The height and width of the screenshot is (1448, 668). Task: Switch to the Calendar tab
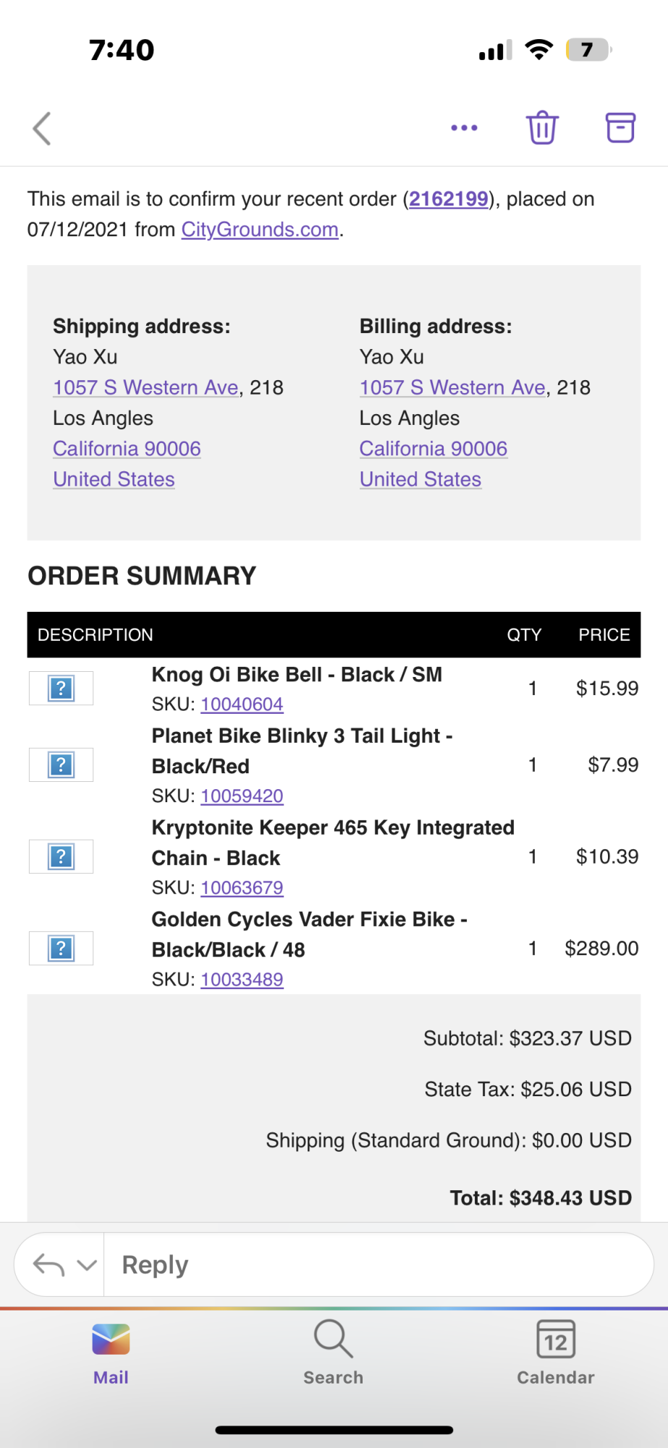click(x=555, y=1351)
